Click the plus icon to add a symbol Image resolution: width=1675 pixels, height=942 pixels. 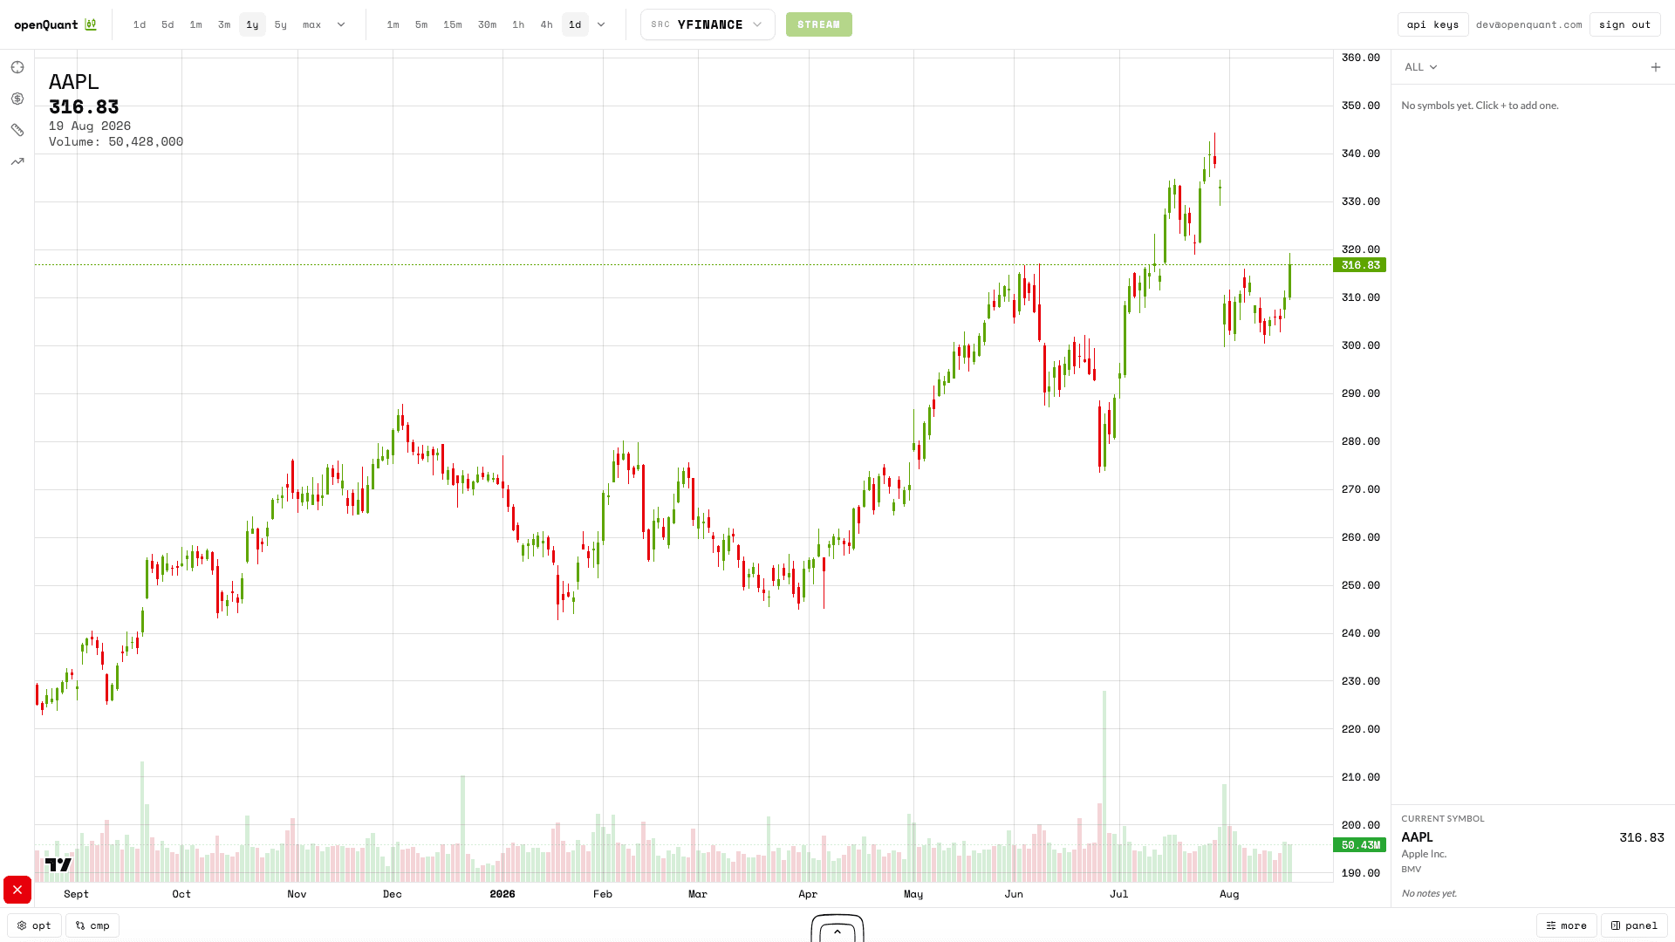pyautogui.click(x=1656, y=67)
